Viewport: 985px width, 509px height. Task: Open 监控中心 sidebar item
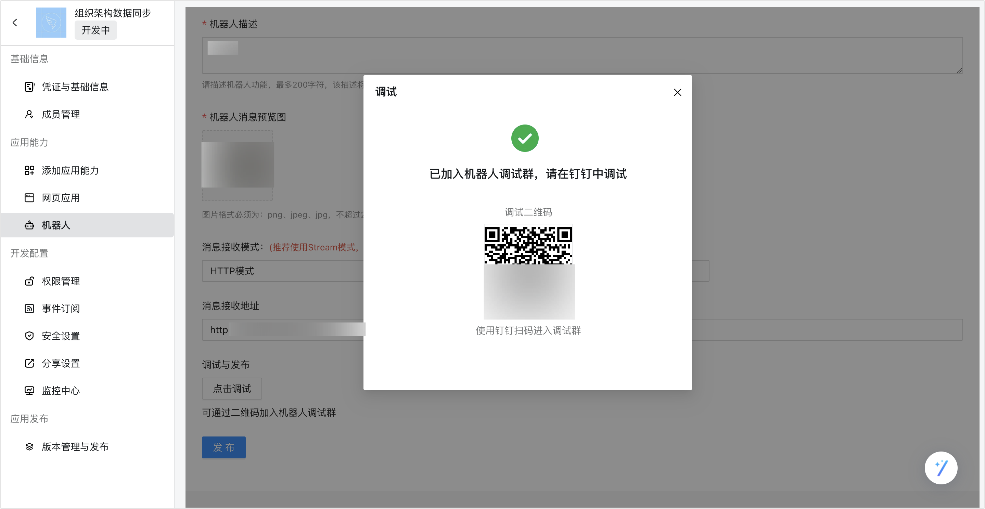point(87,391)
